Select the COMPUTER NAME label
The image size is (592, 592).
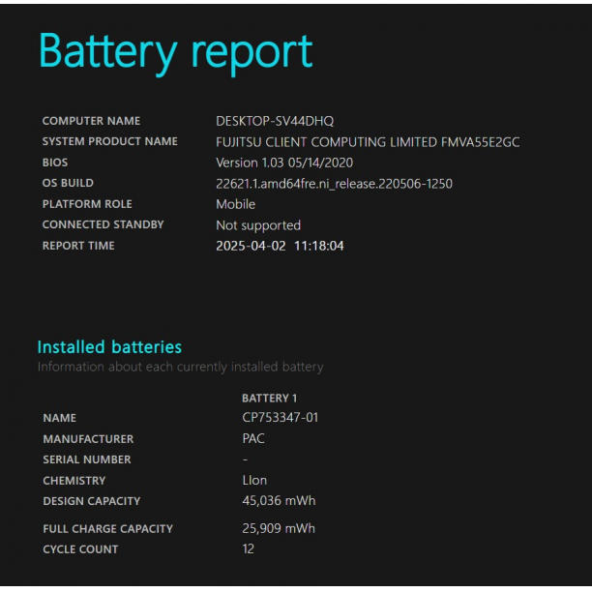pos(91,121)
